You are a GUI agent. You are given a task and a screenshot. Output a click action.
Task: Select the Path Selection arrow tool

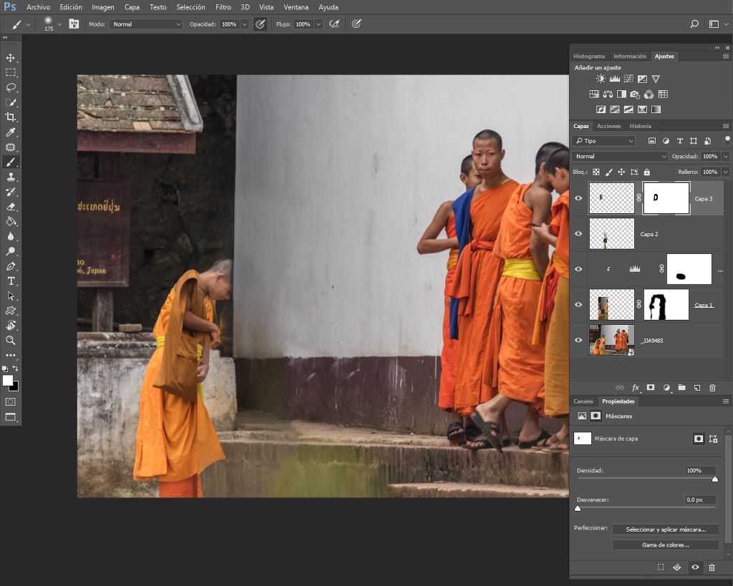pos(10,296)
